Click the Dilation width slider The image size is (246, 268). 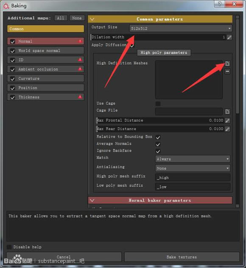click(x=158, y=37)
